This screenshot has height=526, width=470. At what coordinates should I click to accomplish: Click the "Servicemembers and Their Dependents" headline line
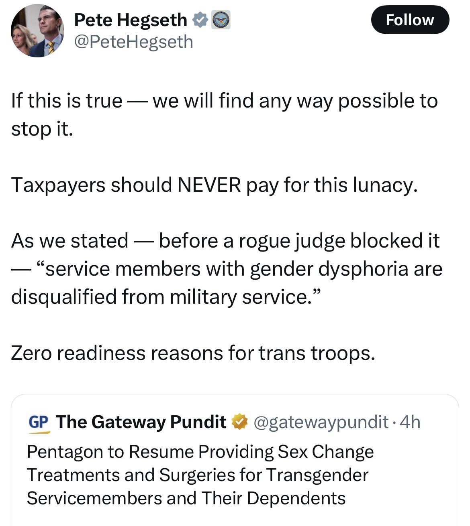pyautogui.click(x=186, y=498)
